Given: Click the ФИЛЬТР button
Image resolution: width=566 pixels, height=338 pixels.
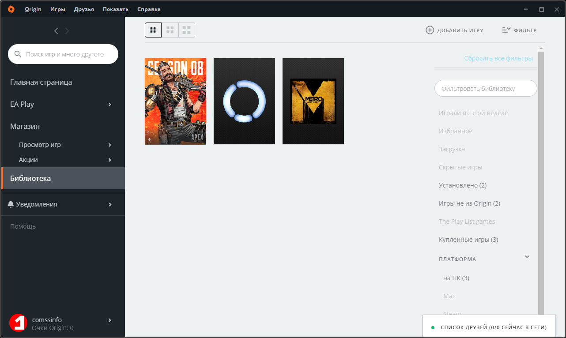Looking at the screenshot, I should 519,30.
